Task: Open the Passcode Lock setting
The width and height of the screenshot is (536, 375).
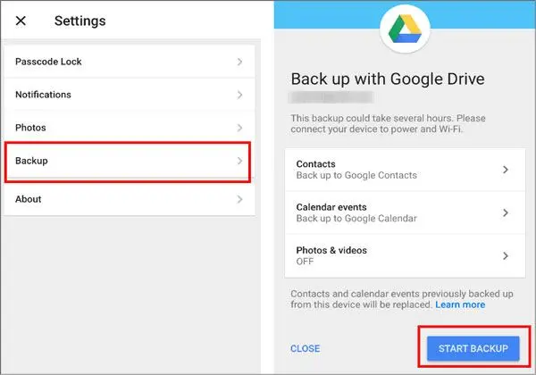Action: click(49, 62)
